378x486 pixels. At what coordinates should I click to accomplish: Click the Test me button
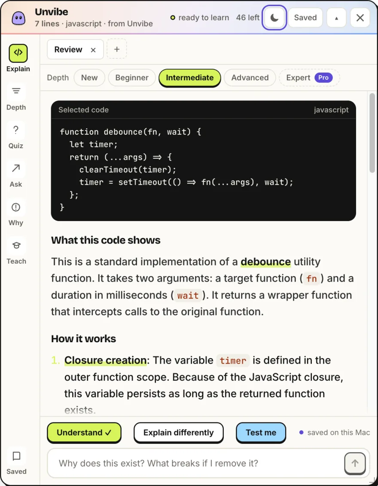tap(261, 432)
